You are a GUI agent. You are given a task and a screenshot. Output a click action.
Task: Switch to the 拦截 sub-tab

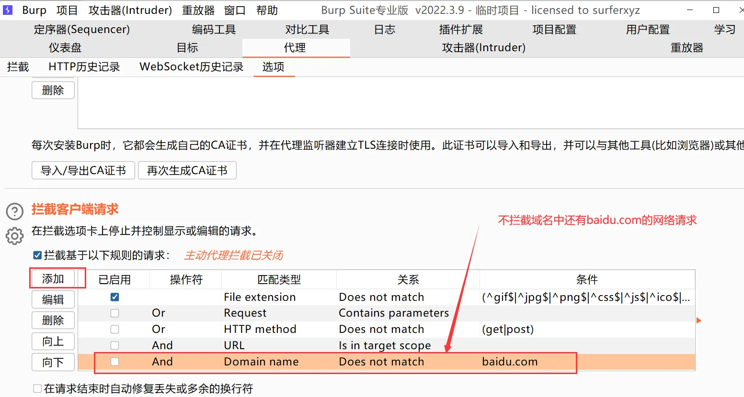18,67
